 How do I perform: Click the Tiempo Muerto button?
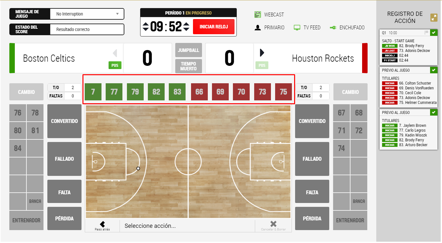[x=188, y=66]
